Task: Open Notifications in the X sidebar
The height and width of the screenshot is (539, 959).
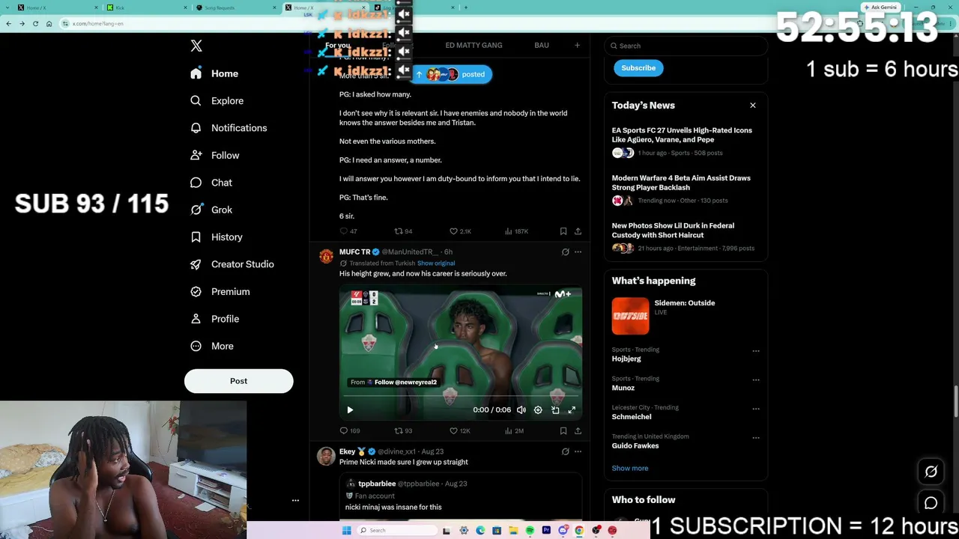Action: click(229, 128)
